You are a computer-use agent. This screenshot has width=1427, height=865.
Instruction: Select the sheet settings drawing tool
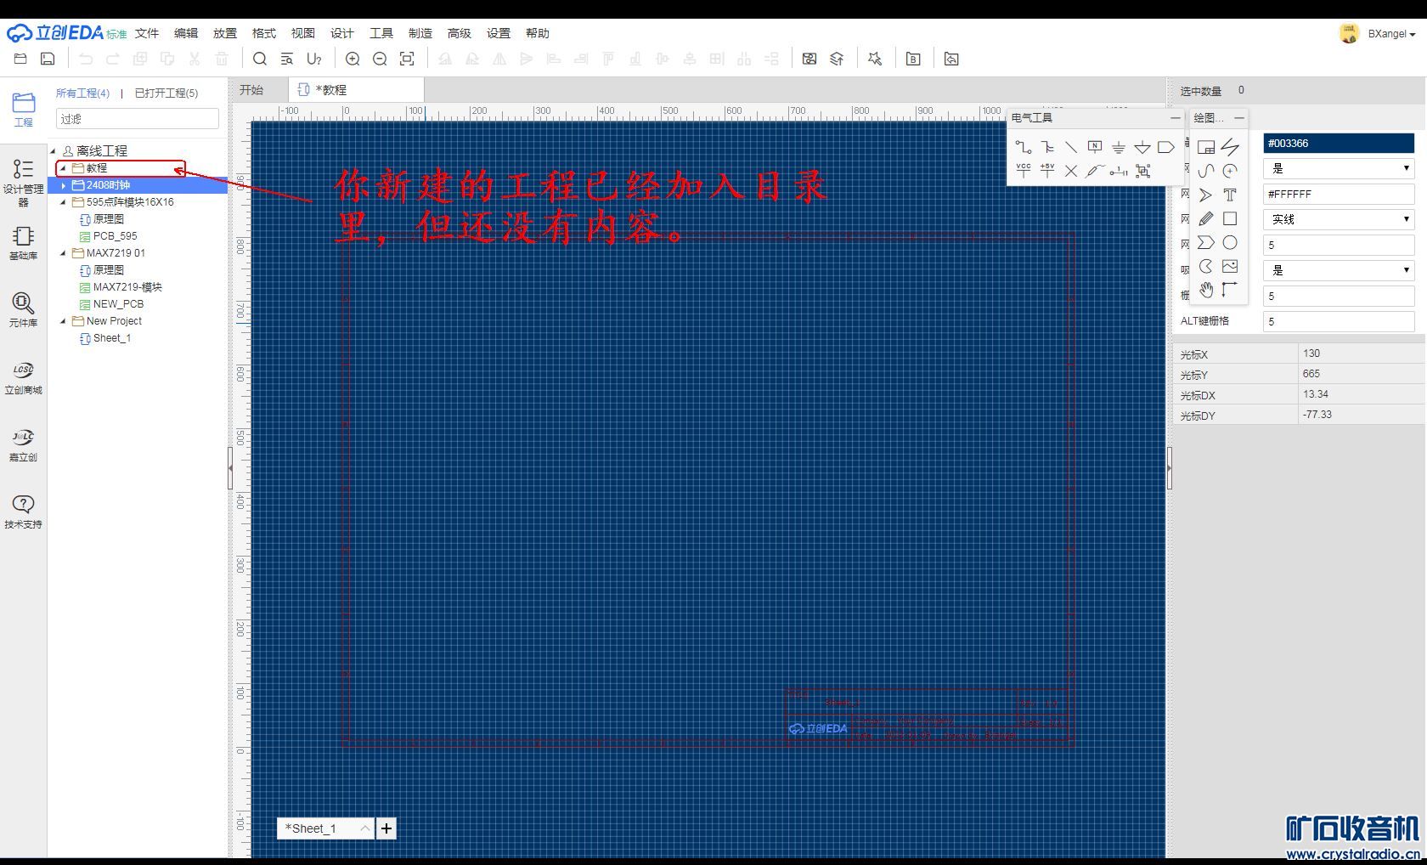(1206, 147)
